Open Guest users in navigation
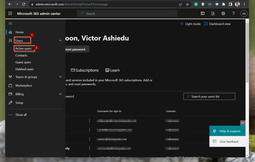Screen dimensions: 255x162 coord(23,62)
